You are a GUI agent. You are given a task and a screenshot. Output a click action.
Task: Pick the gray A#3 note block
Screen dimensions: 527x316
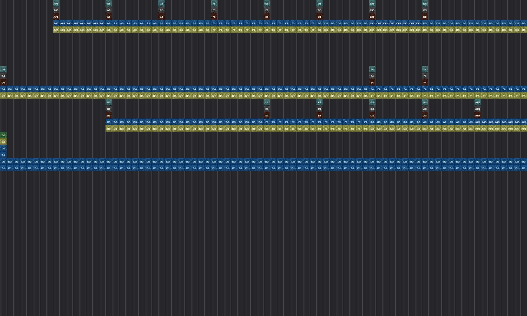tap(478, 109)
